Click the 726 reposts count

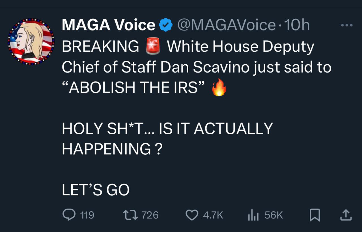pos(150,215)
